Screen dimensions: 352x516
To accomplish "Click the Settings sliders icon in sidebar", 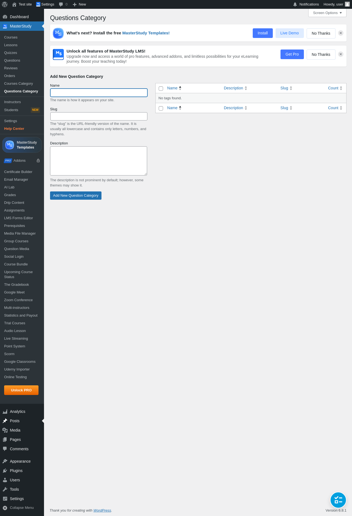I will [x=5, y=499].
